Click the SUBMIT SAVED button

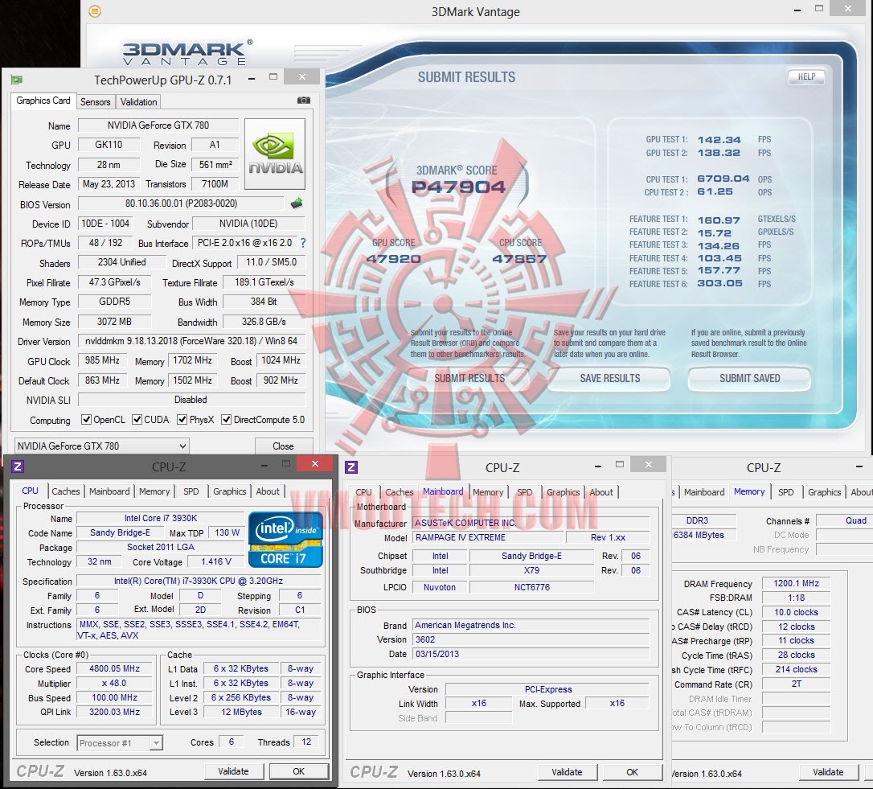[749, 378]
